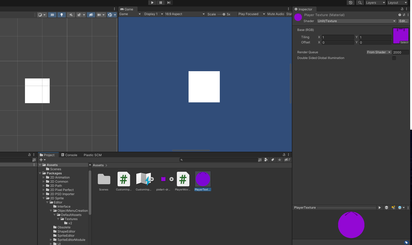Switch to the Plastic SCM tab
412x245 pixels.
[x=93, y=155]
